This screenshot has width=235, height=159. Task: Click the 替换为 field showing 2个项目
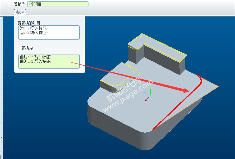[x=58, y=4]
